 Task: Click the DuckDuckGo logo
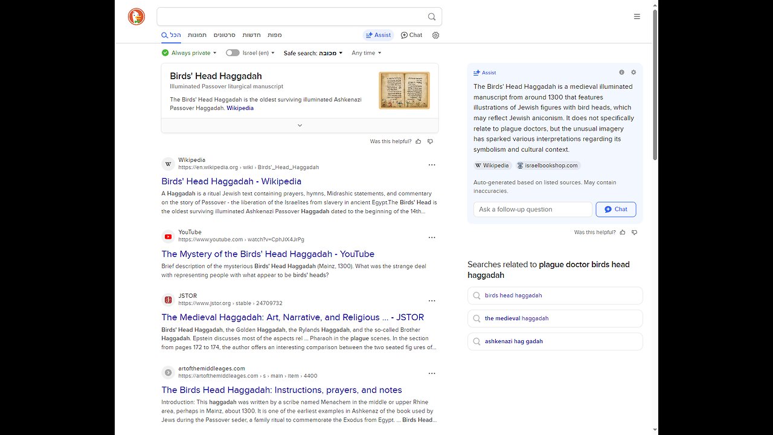[x=136, y=17]
